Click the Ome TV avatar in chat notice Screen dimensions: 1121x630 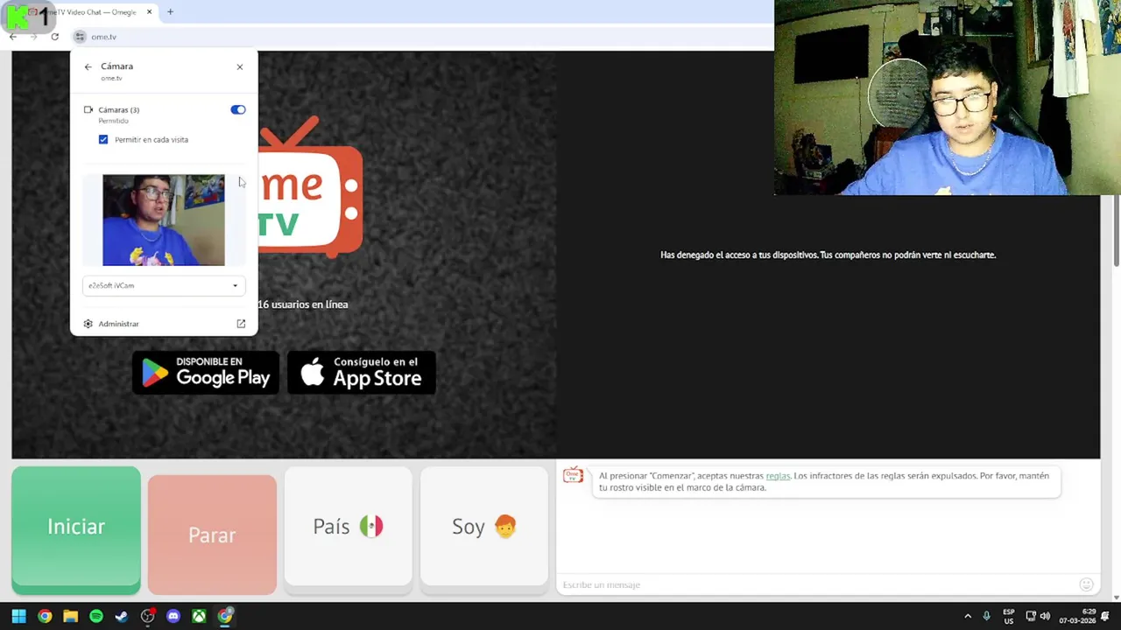coord(573,475)
